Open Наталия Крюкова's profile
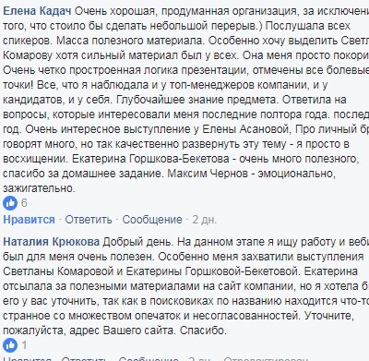This screenshot has width=369, height=361. pyautogui.click(x=52, y=242)
